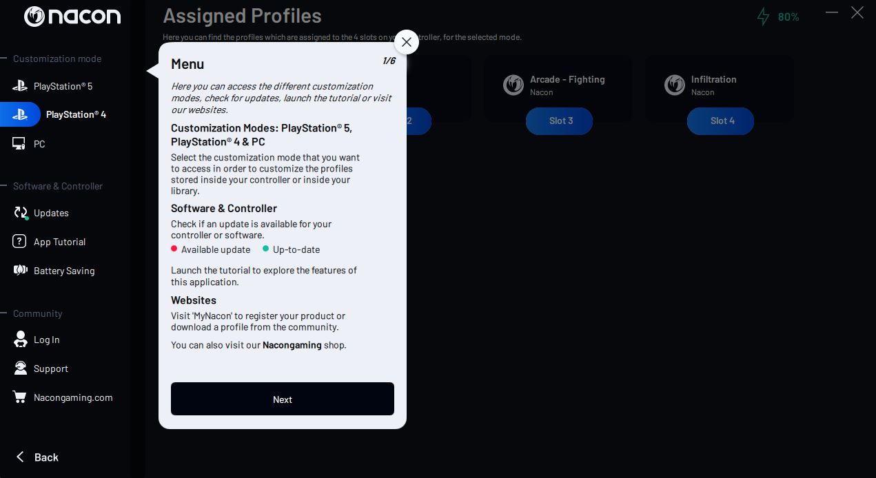Click the battery charge lightning icon
The width and height of the screenshot is (876, 478).
[763, 17]
